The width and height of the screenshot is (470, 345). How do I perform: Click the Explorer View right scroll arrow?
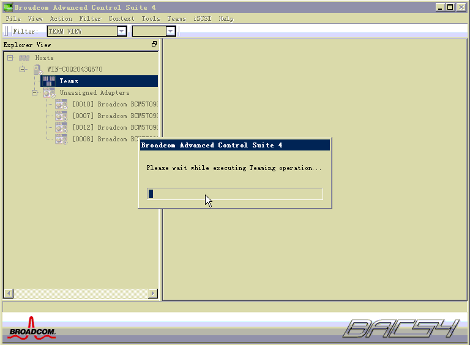pos(153,294)
